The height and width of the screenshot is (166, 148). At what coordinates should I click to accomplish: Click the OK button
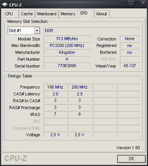[131, 159]
